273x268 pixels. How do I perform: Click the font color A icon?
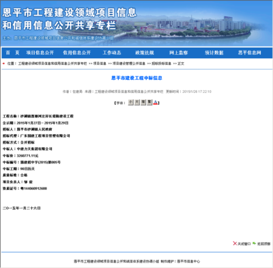tap(155, 103)
